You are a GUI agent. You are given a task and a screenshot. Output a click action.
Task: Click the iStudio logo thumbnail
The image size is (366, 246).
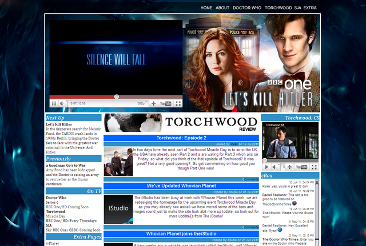[118, 209]
